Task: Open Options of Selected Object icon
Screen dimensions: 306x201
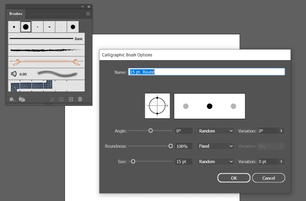Action: (x=61, y=99)
